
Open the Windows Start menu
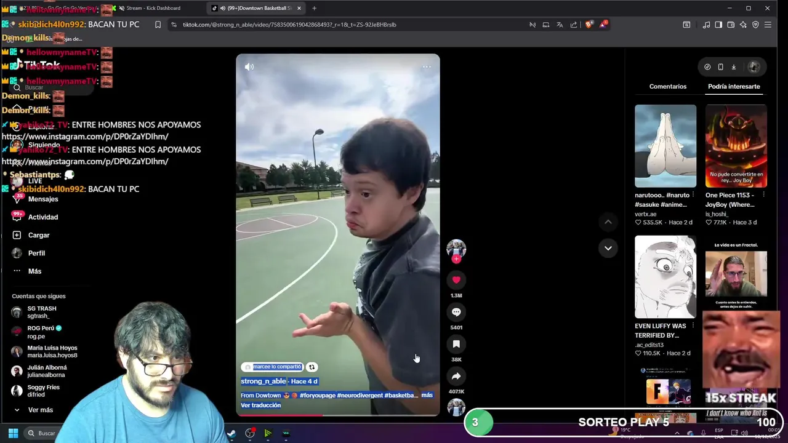point(13,433)
